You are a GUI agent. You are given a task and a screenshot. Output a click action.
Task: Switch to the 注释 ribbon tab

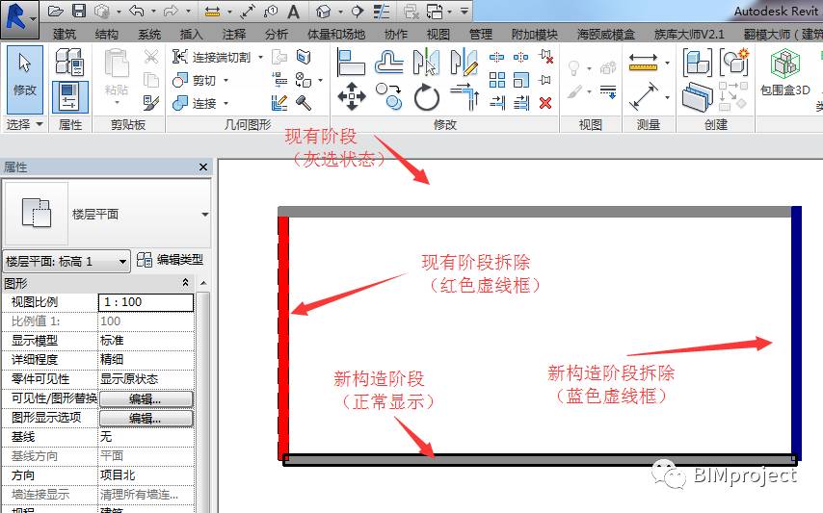pyautogui.click(x=233, y=35)
